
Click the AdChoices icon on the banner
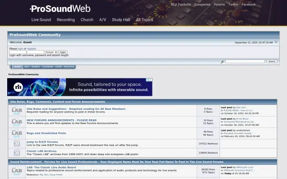point(147,80)
